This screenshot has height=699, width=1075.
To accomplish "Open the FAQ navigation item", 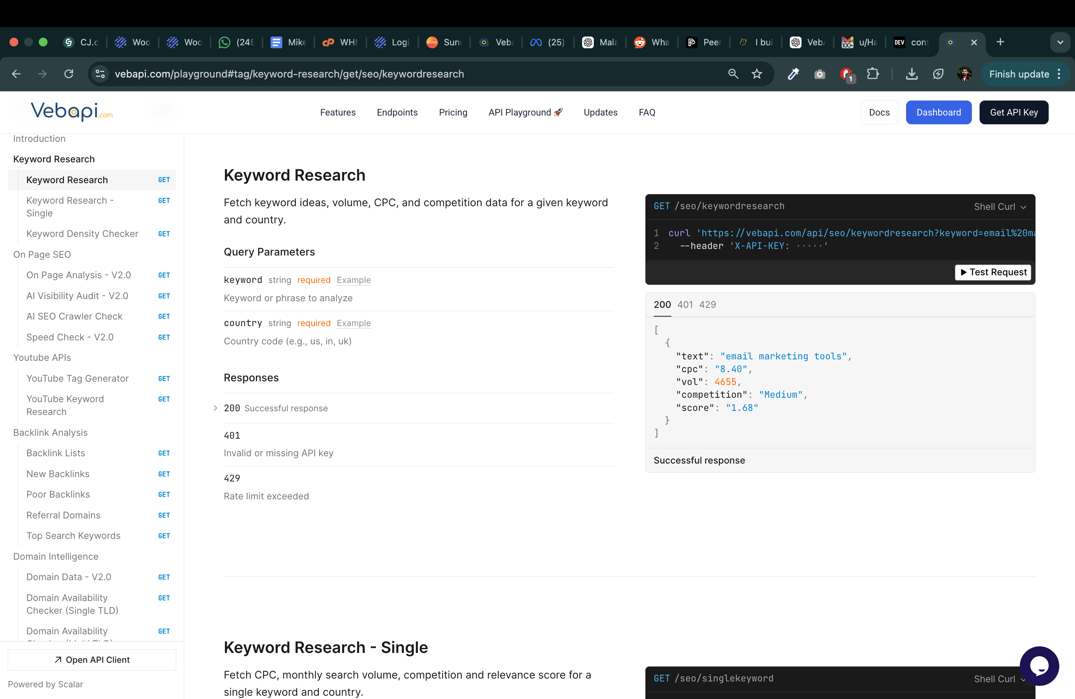I will coord(647,112).
